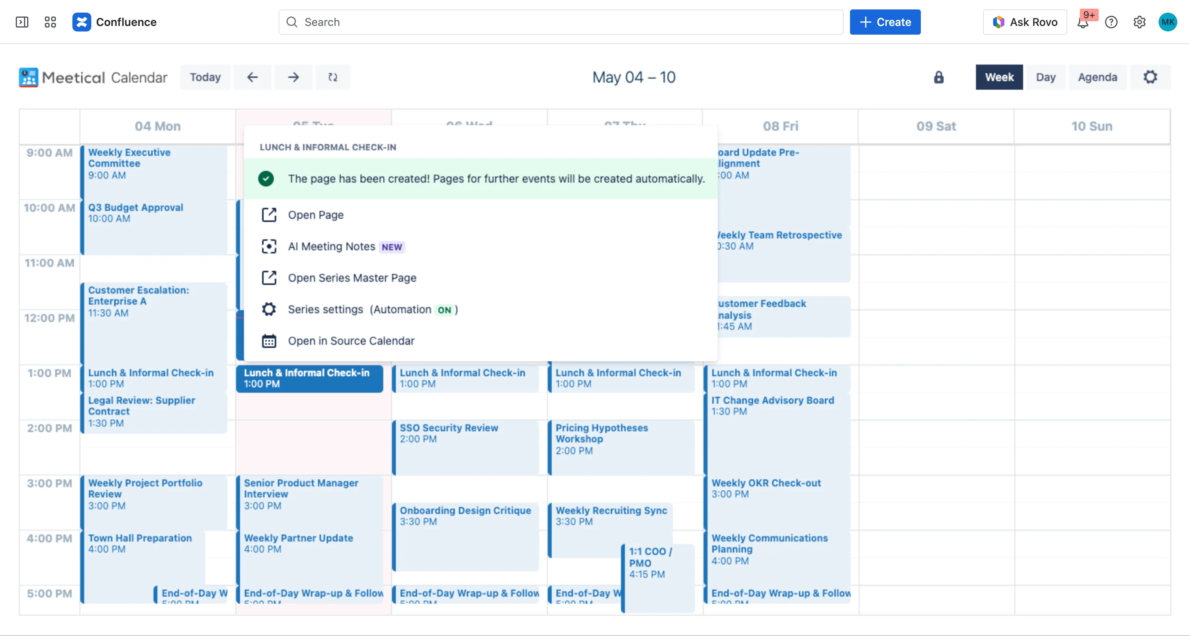The image size is (1190, 636).
Task: Select AI Meeting Notes menu item
Action: [480, 246]
